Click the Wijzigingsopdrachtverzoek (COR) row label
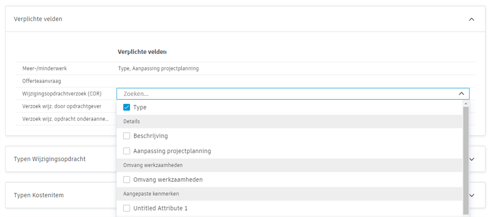Screen dimensions: 491x217 [x=62, y=94]
